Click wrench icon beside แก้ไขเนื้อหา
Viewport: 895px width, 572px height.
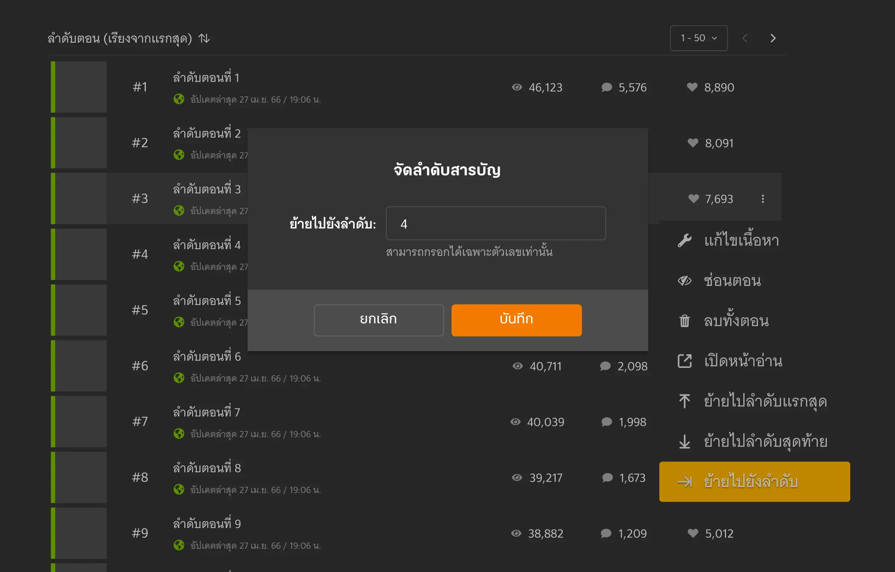tap(684, 240)
